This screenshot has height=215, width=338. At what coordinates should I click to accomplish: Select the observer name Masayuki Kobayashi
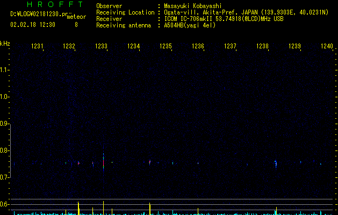pos(193,6)
